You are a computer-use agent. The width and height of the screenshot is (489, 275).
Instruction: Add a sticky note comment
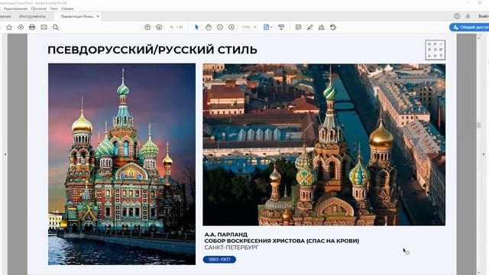pyautogui.click(x=298, y=27)
